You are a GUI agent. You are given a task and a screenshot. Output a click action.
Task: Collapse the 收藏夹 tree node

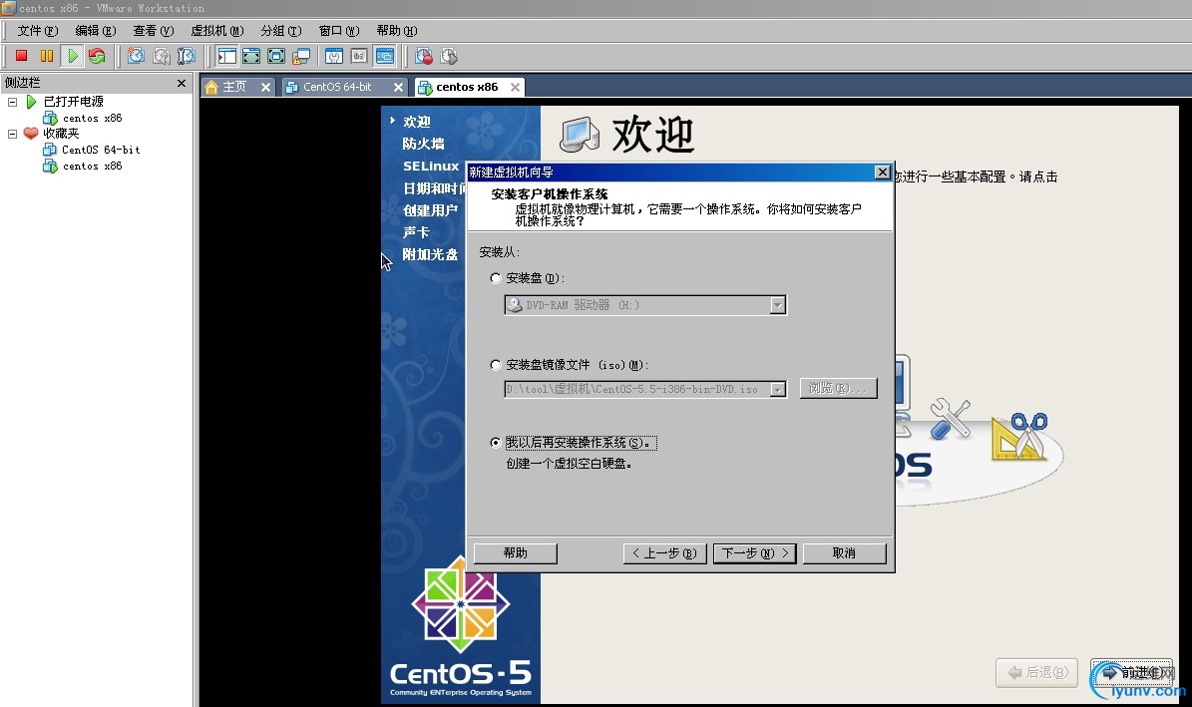(12, 133)
